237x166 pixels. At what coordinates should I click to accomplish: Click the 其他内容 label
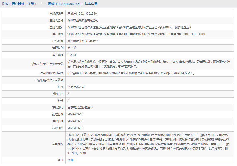tap(58, 94)
